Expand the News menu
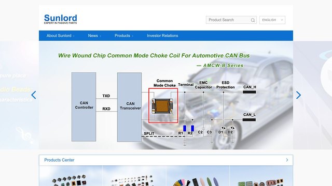This screenshot has height=186, width=332. (94, 36)
